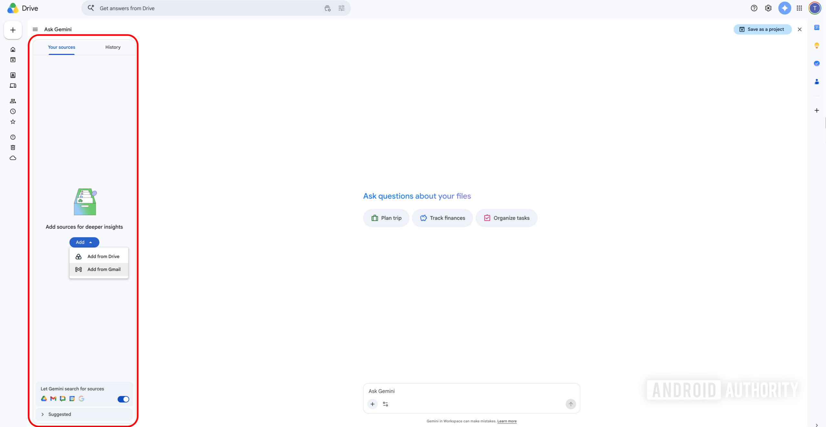This screenshot has height=427, width=826.
Task: Open search chips settings icon in search bar
Action: tap(327, 8)
